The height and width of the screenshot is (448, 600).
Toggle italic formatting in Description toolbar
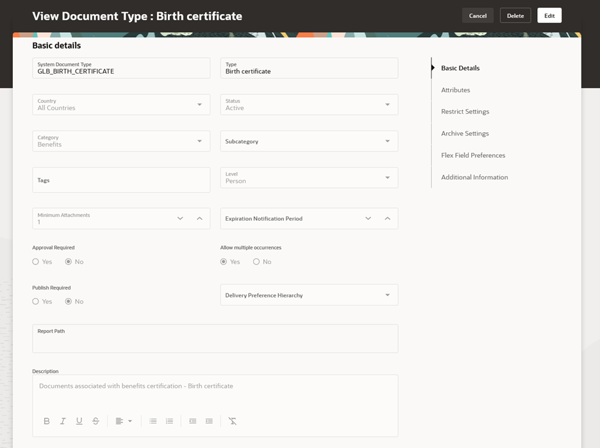pyautogui.click(x=63, y=421)
